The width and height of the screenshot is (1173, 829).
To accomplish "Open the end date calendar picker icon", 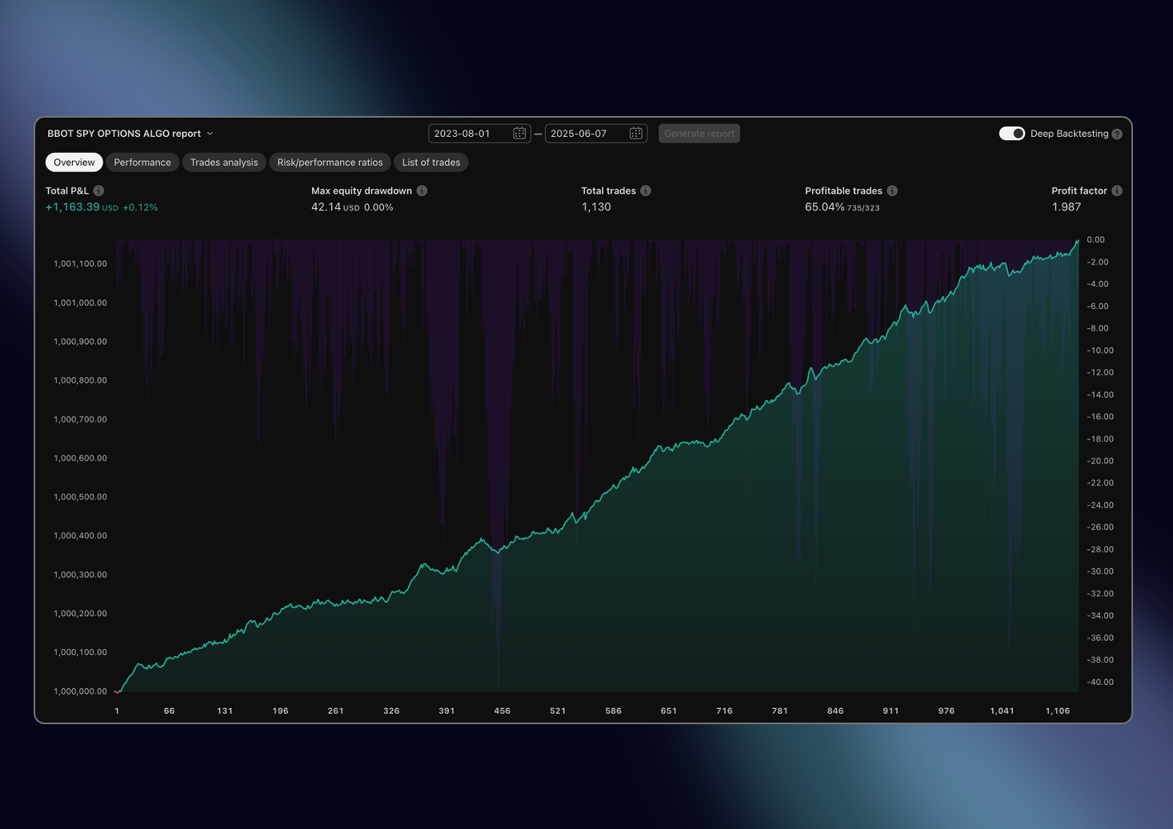I will [x=636, y=134].
